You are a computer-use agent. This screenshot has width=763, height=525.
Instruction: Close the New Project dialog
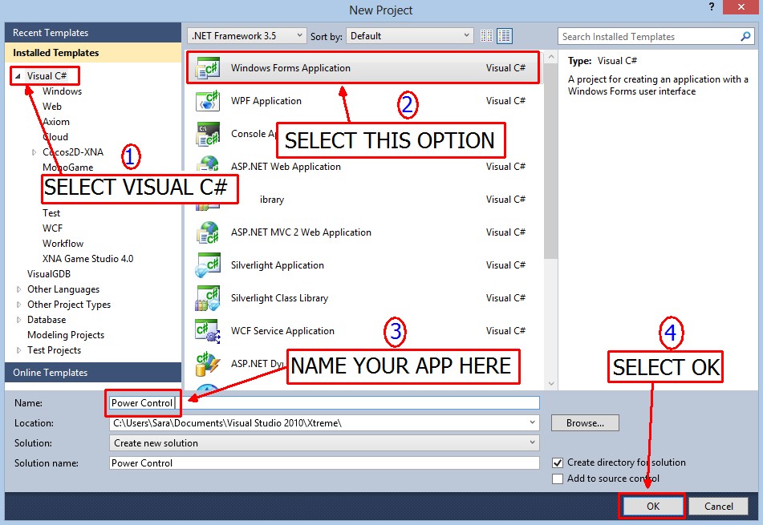pos(741,7)
